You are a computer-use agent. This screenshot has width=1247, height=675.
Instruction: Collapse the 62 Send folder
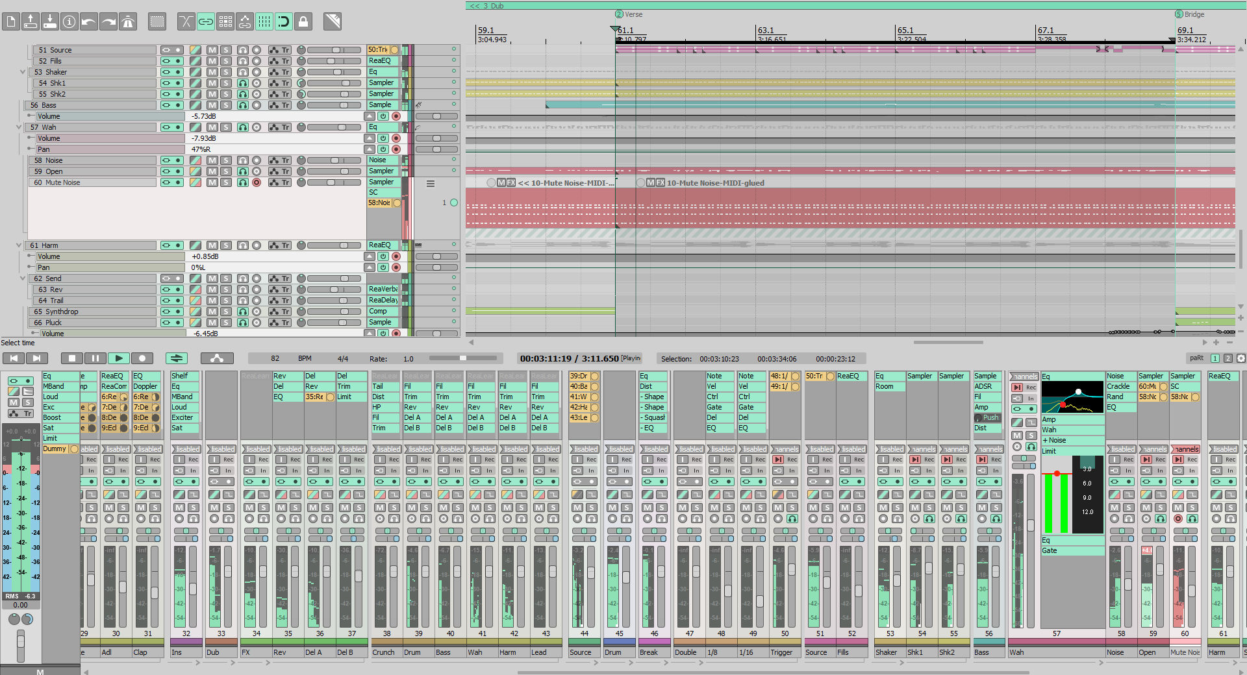[x=23, y=278]
